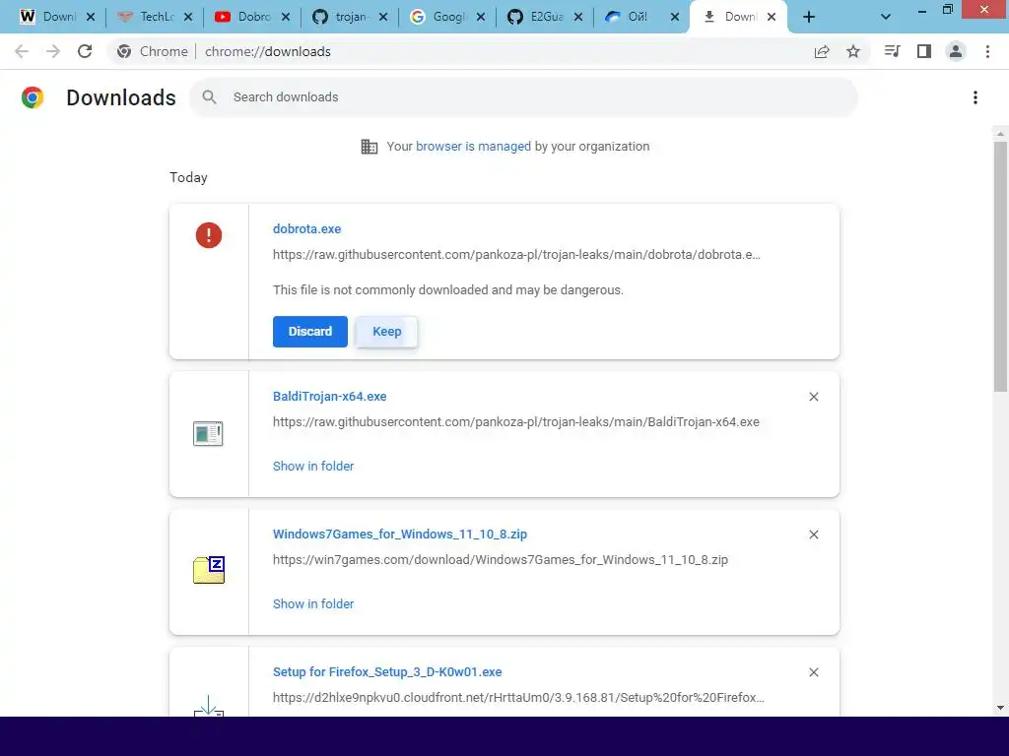
Task: Show BaldiTrojan-x64.exe in folder
Action: point(313,466)
